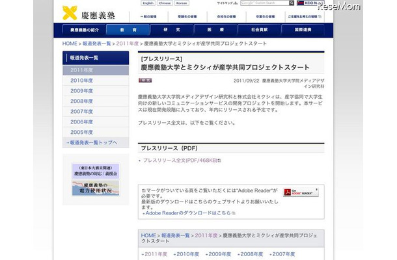Click 2011年度 in the top breadcrumb
Image resolution: width=397 pixels, height=260 pixels.
(128, 44)
